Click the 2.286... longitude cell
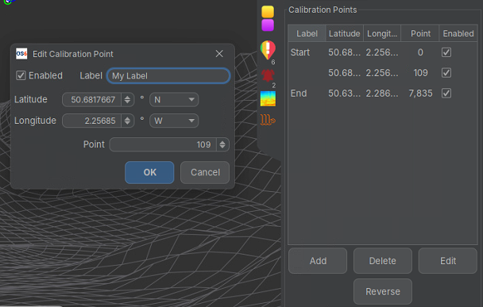The width and height of the screenshot is (483, 307). click(382, 93)
